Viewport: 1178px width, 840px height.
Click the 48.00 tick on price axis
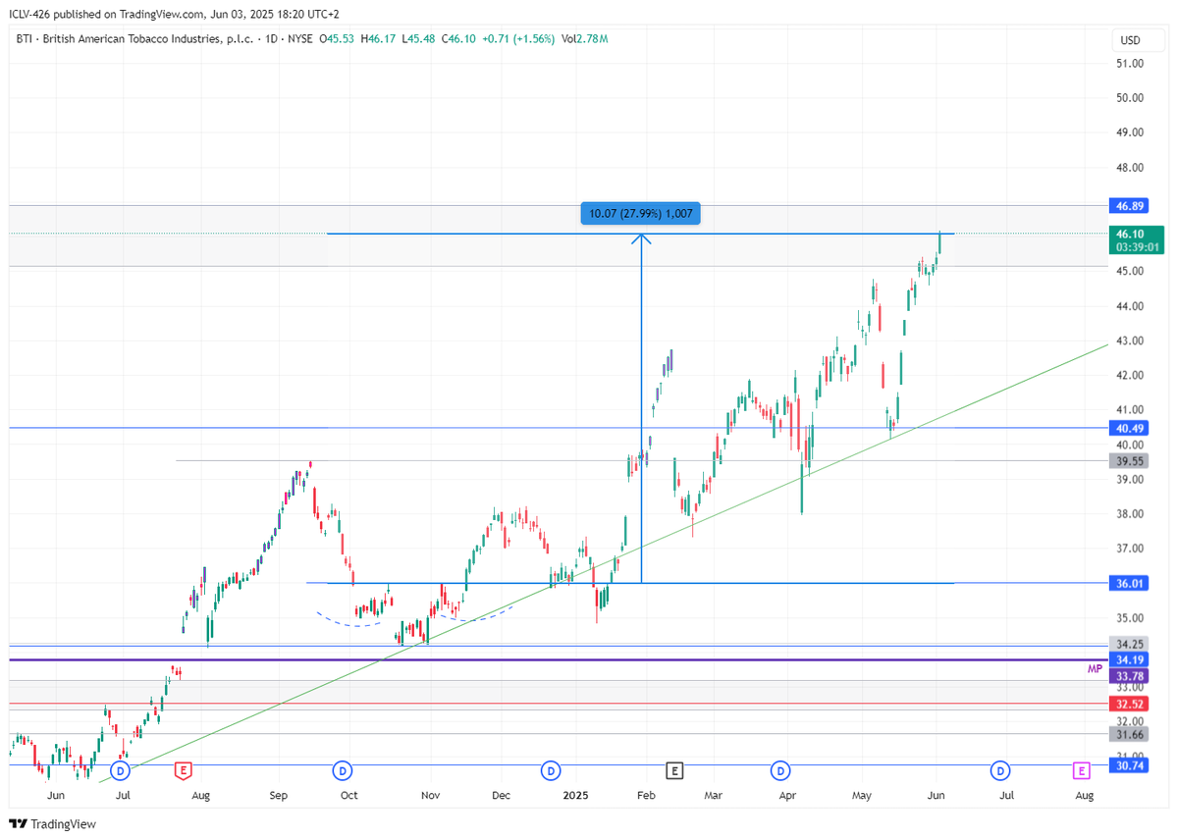1130,168
